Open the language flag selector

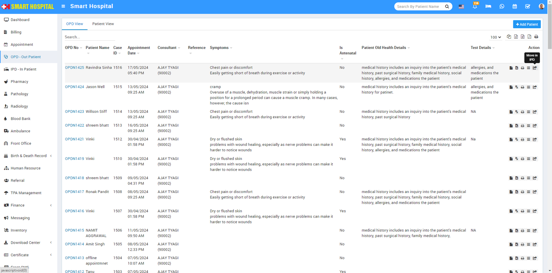click(461, 7)
